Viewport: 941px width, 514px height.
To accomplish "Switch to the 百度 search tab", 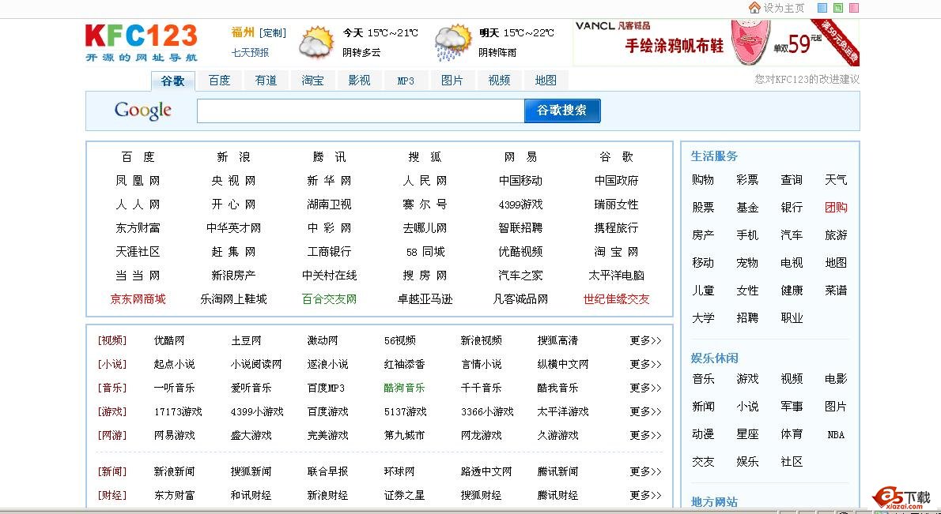I will (220, 81).
